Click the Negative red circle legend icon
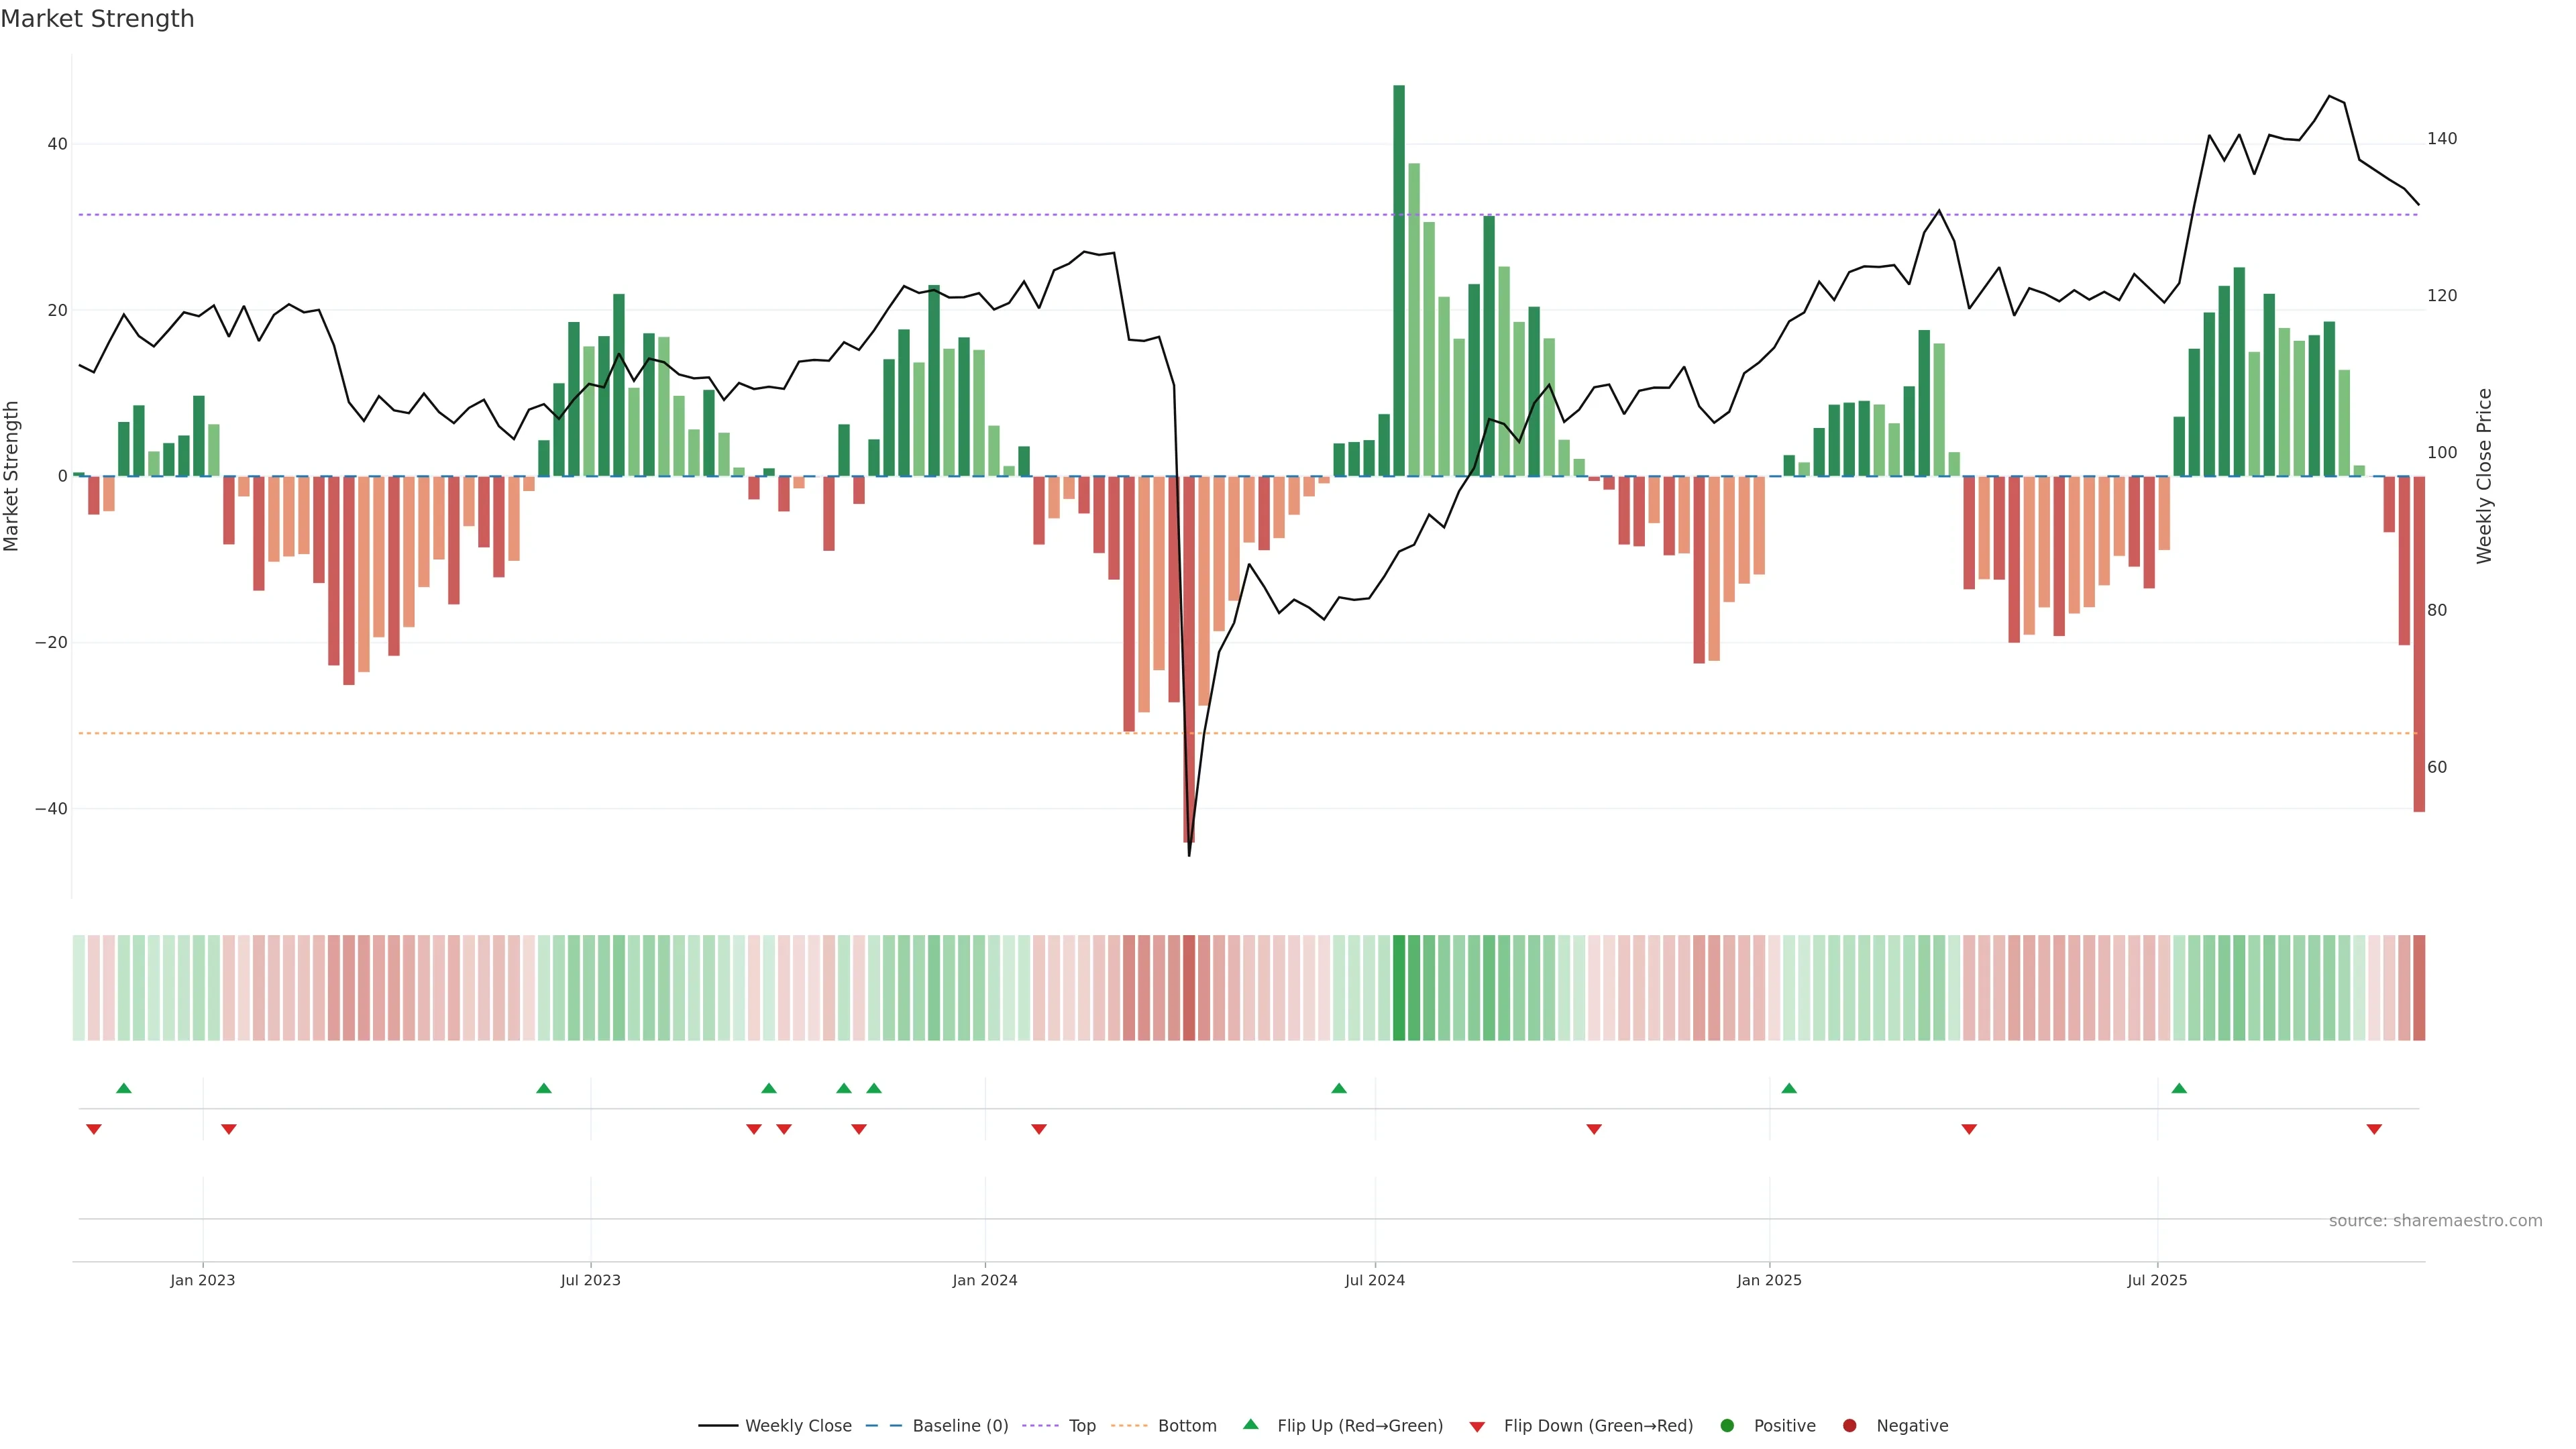 pos(1849,1426)
